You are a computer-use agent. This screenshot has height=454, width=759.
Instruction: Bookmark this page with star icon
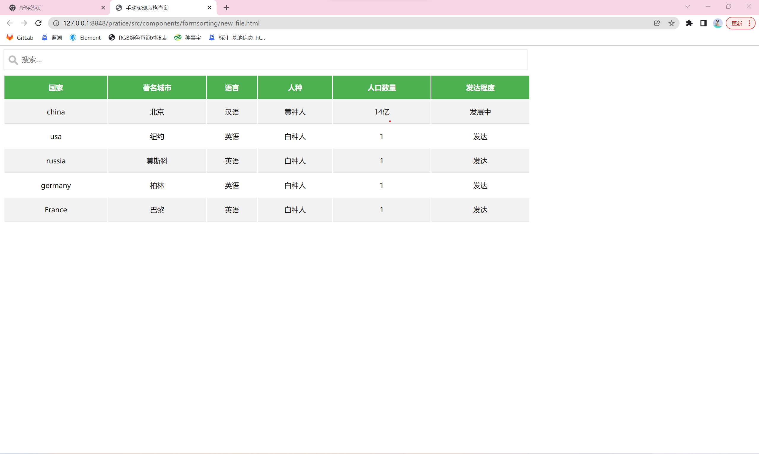[671, 23]
